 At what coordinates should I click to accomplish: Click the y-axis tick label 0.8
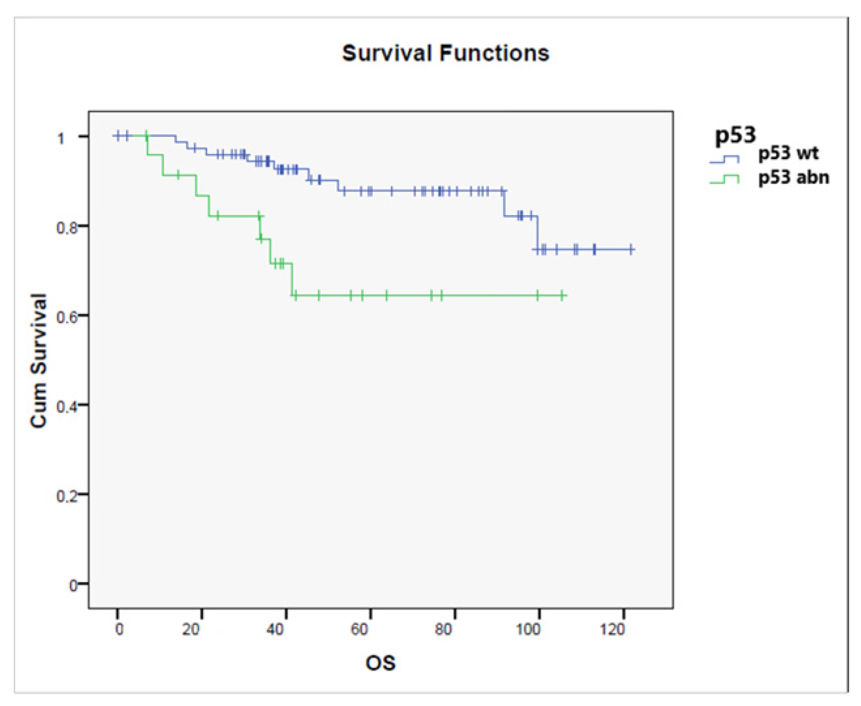(67, 228)
